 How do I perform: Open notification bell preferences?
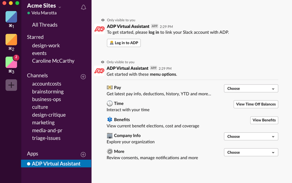[x=83, y=7]
